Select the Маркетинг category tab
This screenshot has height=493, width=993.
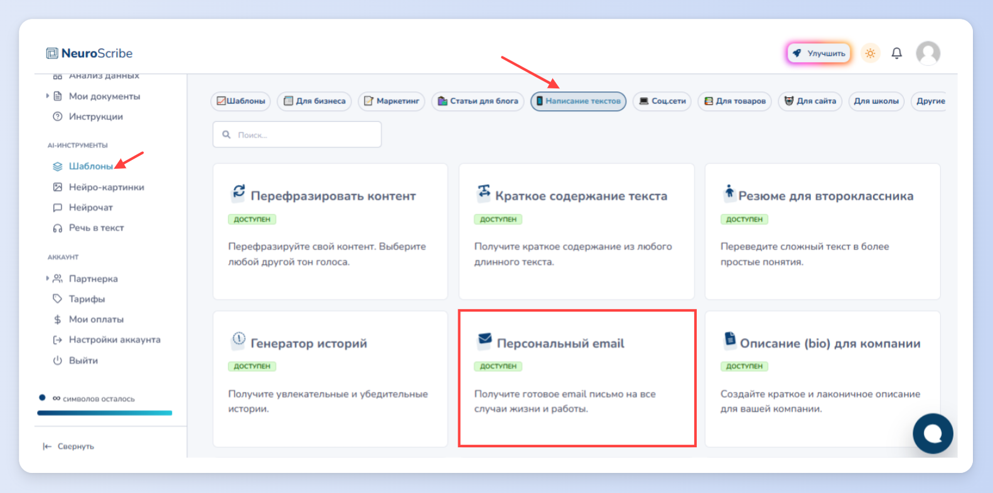coord(392,101)
